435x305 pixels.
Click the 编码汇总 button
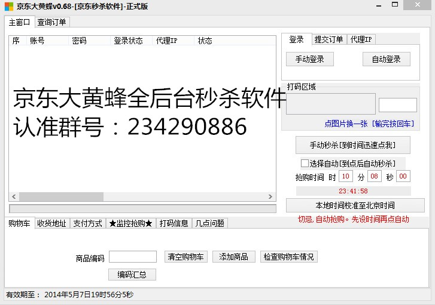coord(132,275)
